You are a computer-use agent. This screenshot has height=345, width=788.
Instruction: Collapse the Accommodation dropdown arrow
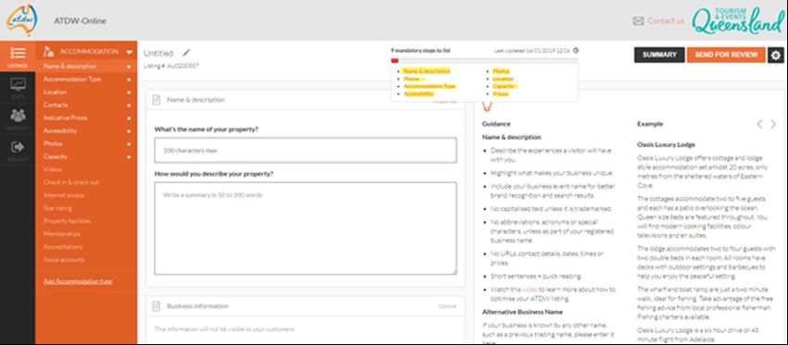click(129, 52)
